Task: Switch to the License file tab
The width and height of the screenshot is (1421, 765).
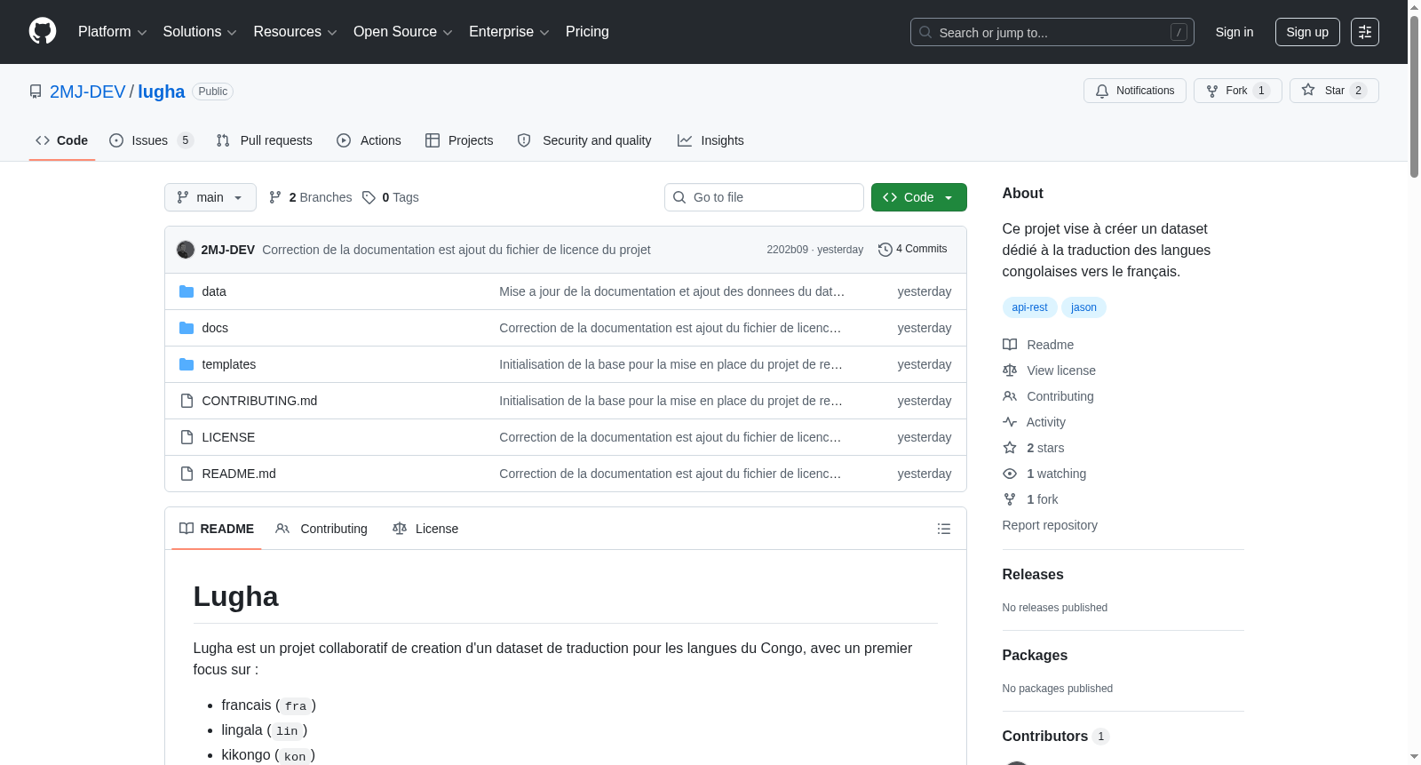Action: [425, 529]
